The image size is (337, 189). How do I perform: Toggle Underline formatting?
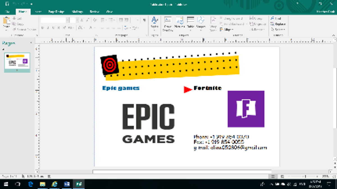click(x=53, y=28)
